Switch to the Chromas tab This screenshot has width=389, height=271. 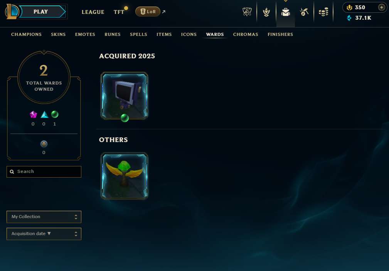(x=246, y=34)
